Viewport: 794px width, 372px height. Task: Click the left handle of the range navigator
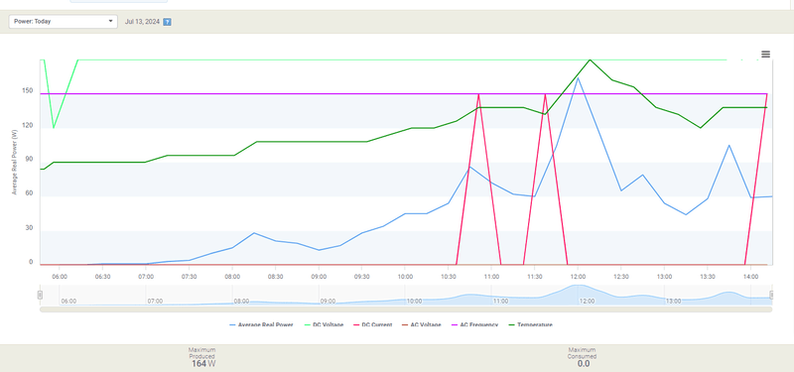pyautogui.click(x=40, y=295)
